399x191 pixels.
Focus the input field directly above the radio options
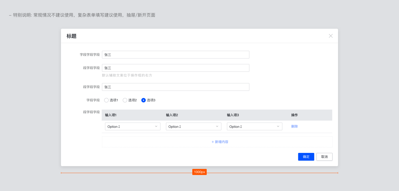click(x=176, y=87)
